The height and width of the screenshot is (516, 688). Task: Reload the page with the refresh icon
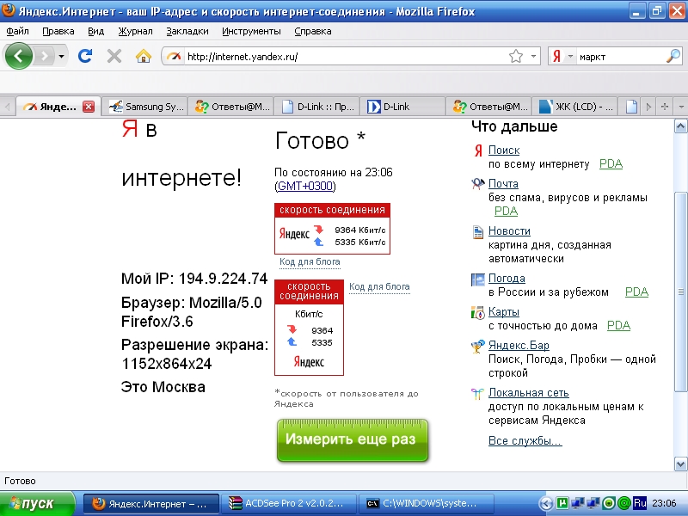pyautogui.click(x=85, y=56)
